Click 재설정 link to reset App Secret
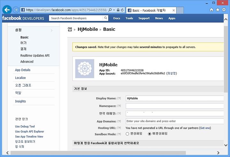Screen dimensions: 230x157 (172, 73)
